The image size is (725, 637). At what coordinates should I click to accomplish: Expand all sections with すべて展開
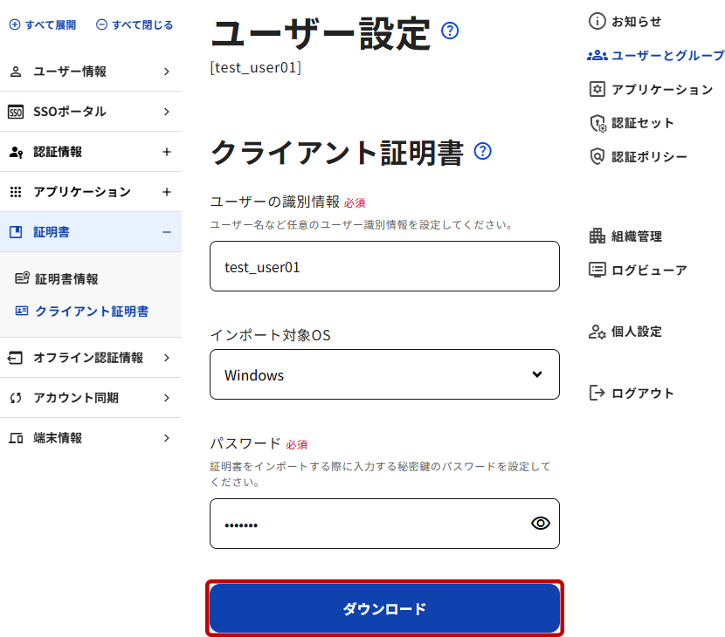tap(43, 25)
